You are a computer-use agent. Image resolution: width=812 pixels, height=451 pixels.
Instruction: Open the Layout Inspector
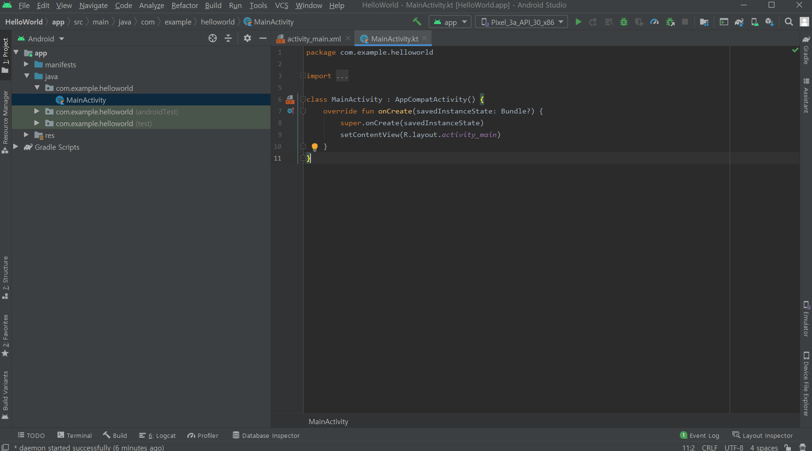pos(763,435)
